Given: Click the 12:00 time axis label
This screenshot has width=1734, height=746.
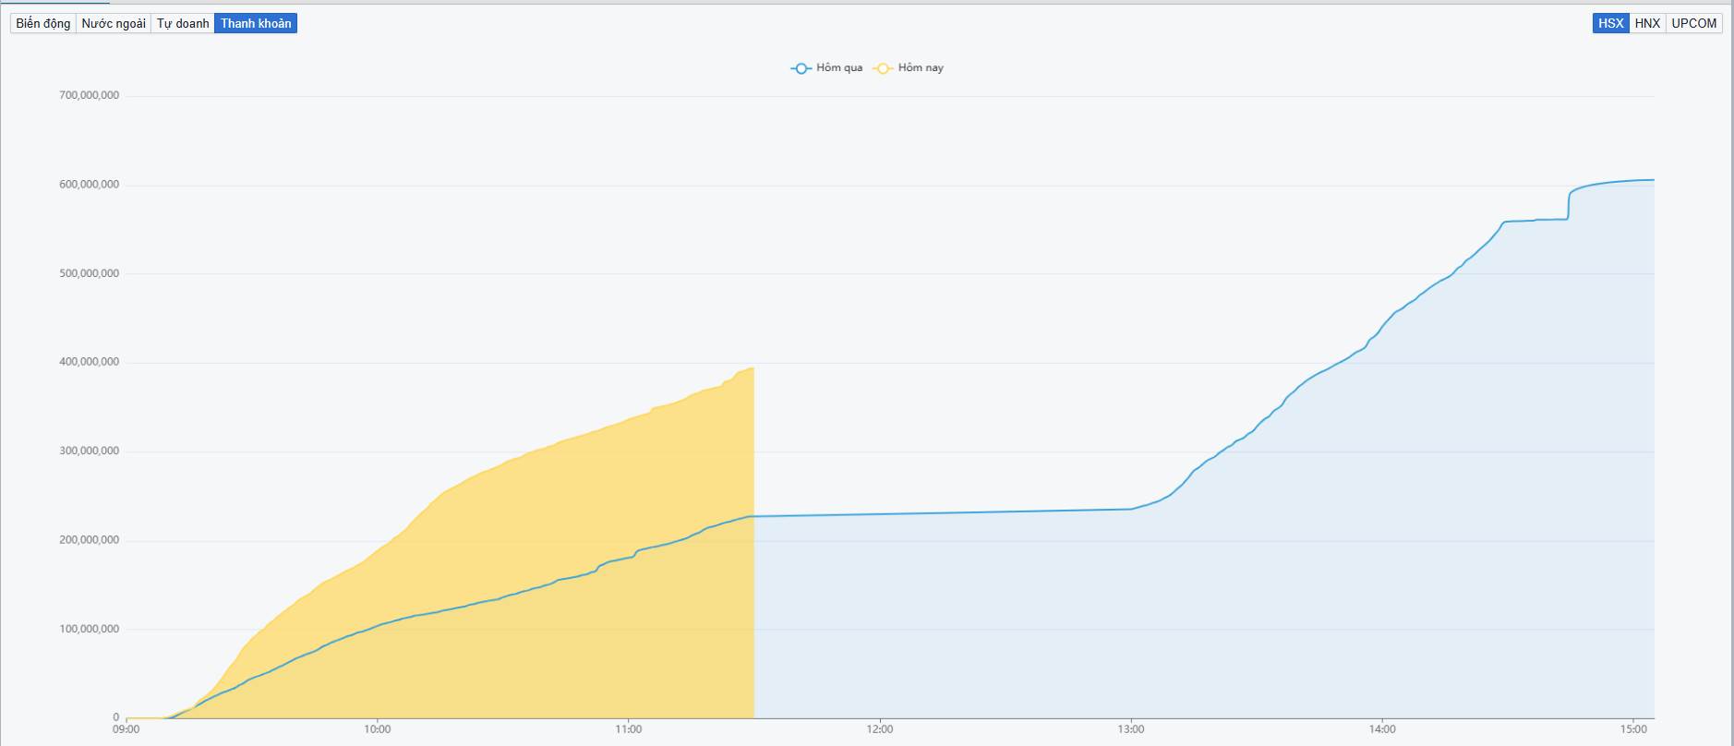Looking at the screenshot, I should [x=880, y=729].
